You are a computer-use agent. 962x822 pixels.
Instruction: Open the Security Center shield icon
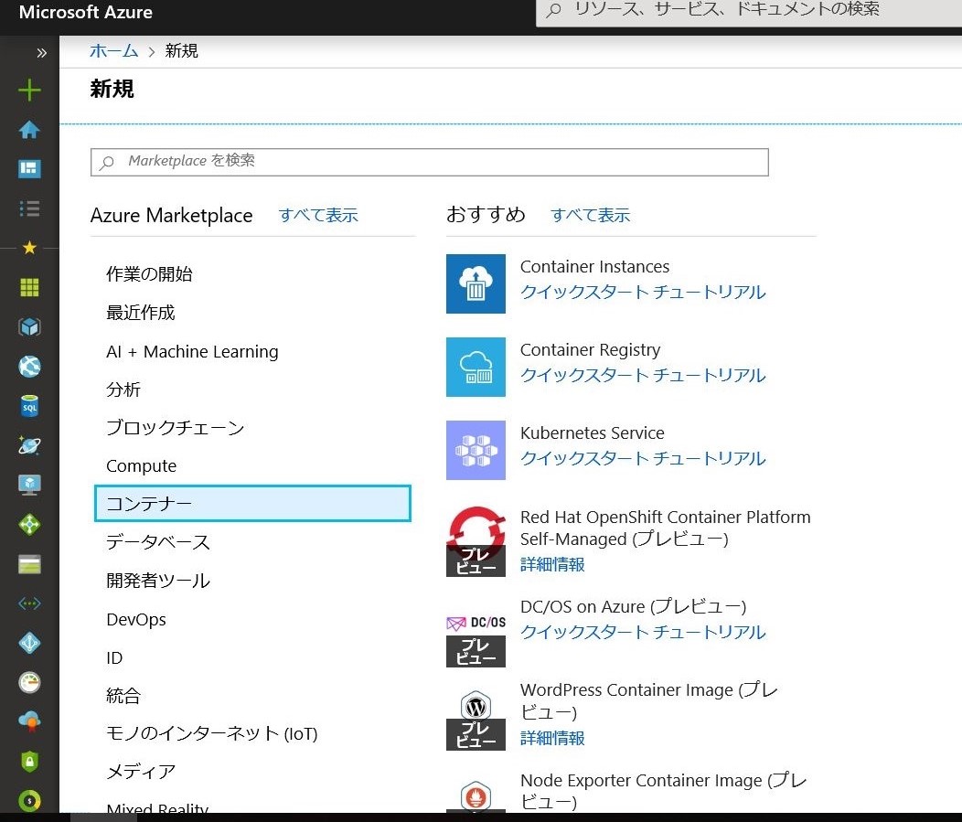29,761
